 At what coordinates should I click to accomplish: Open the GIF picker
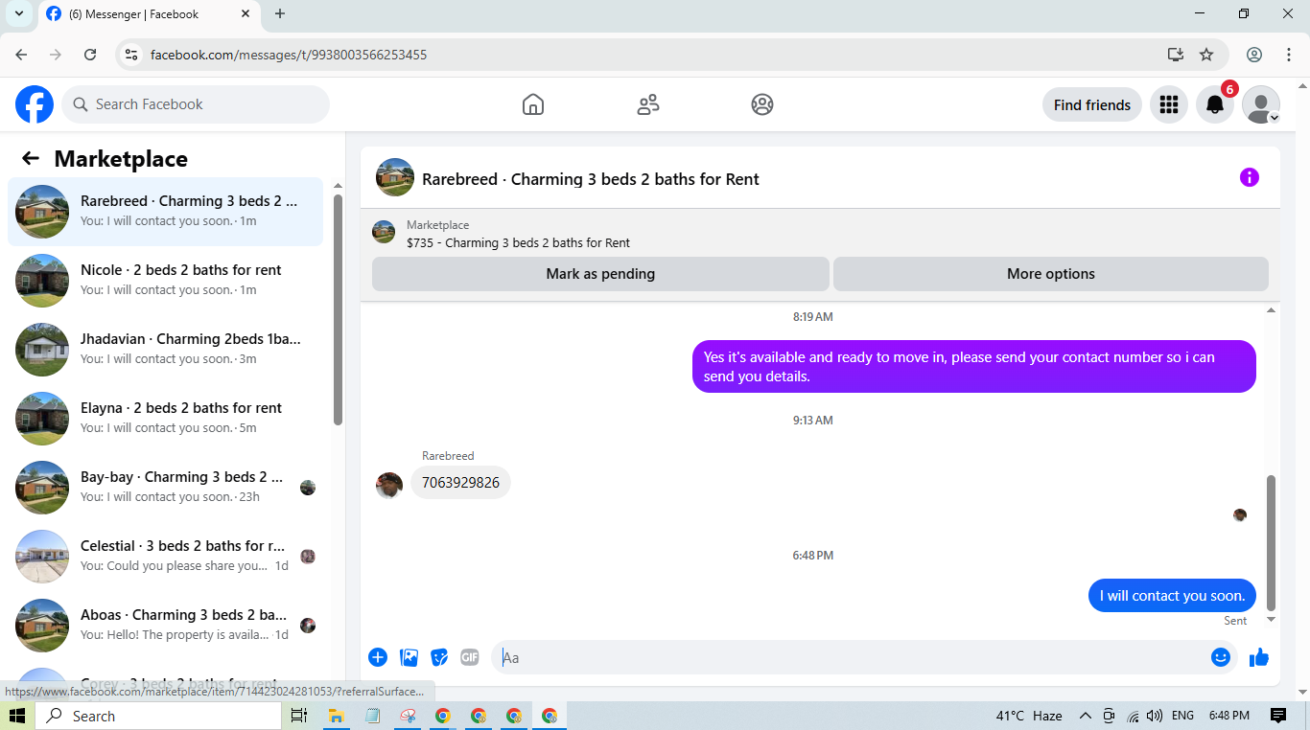coord(470,657)
